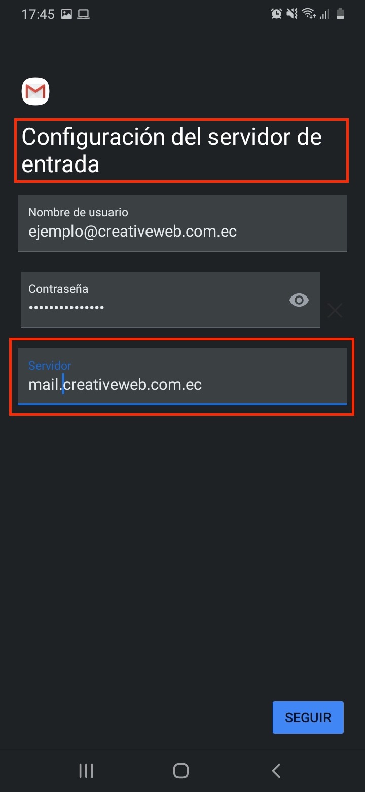Tap the image notification icon
365x792 pixels.
click(x=66, y=14)
